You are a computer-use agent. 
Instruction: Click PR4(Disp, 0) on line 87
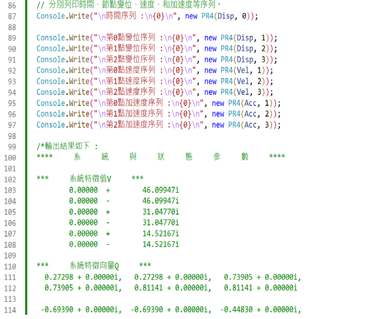click(227, 16)
